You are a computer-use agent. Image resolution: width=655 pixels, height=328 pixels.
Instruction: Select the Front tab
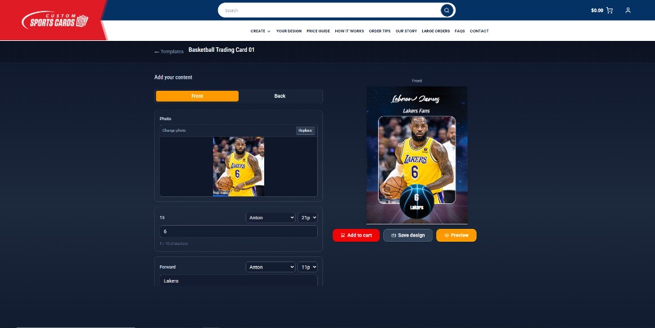tap(197, 96)
